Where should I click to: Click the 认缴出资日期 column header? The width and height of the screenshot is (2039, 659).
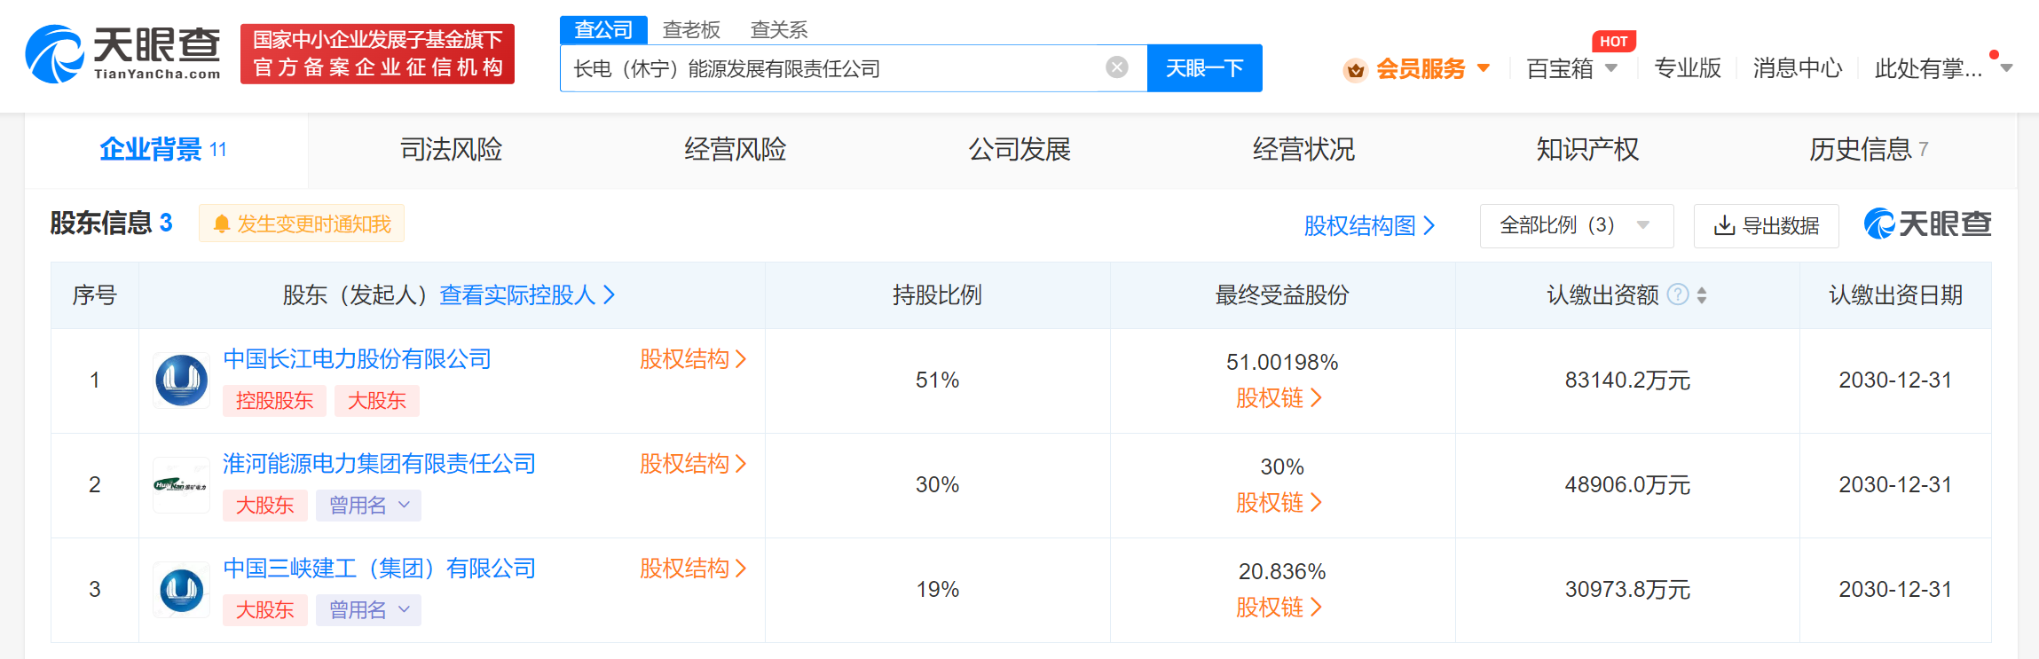pos(1895,295)
